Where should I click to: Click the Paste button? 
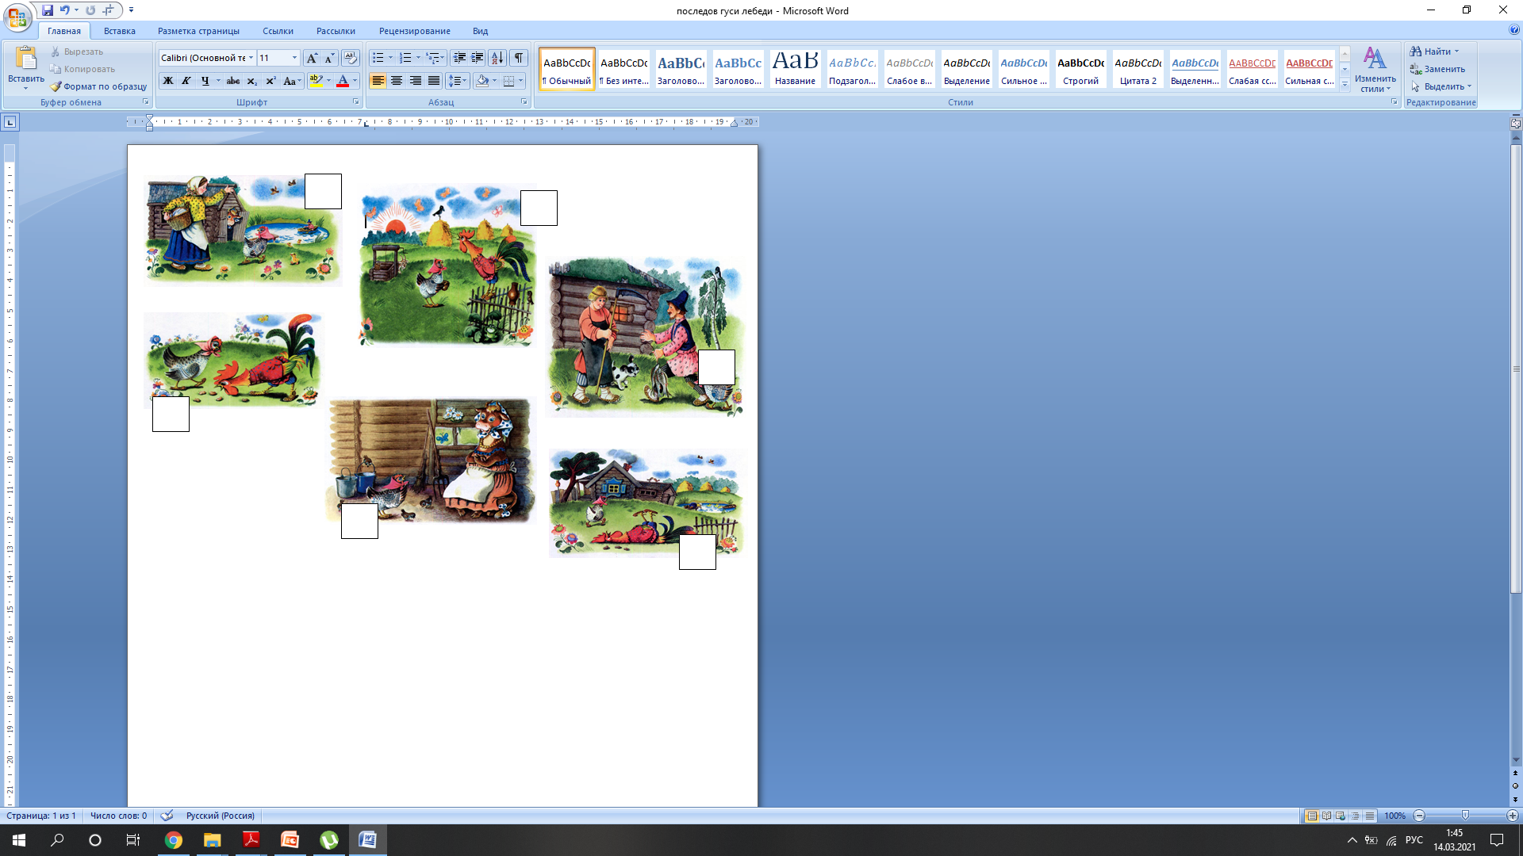point(26,68)
